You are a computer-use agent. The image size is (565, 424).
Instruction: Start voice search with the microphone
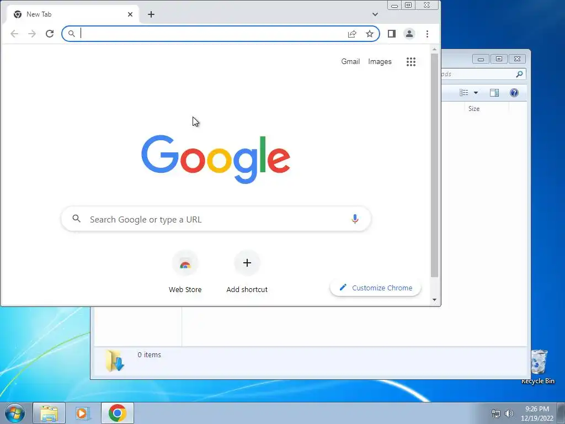click(x=355, y=219)
